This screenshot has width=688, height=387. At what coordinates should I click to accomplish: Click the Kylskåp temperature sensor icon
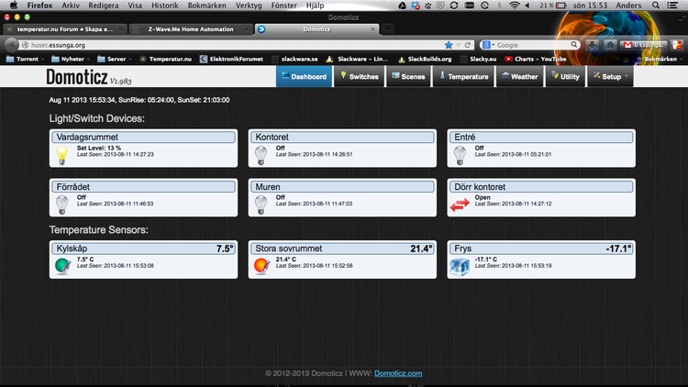[x=61, y=266]
